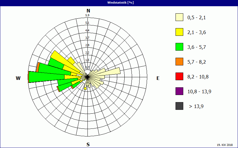Click the '3,7' radial axis value

click(x=87, y=38)
